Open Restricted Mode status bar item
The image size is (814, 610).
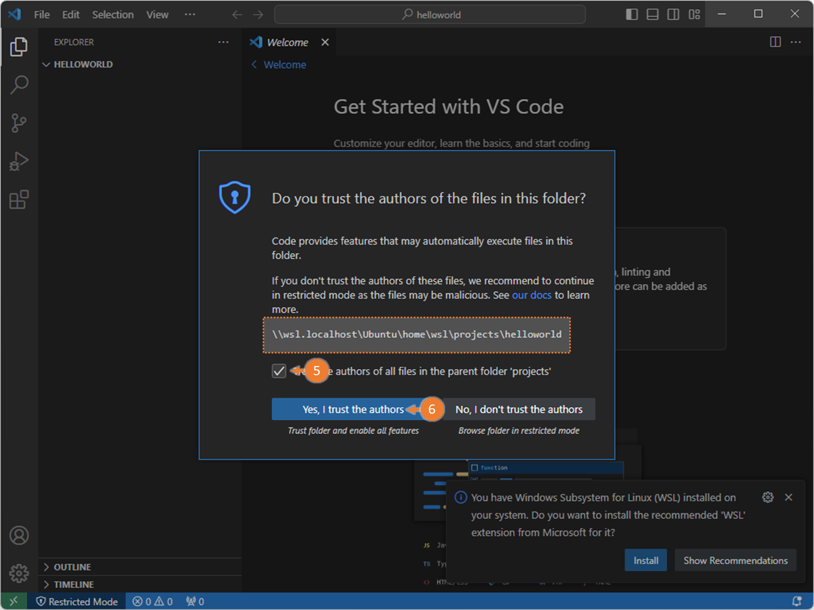77,601
